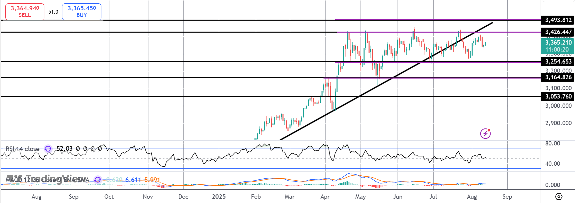The width and height of the screenshot is (575, 203).
Task: Click the purple lightning bolt icon
Action: pos(485,133)
